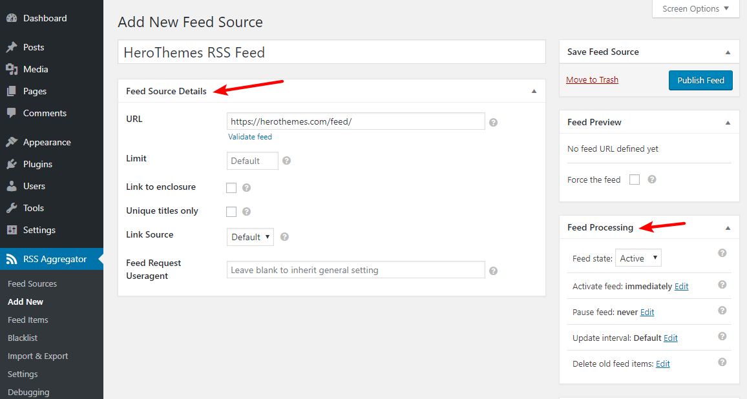
Task: Toggle the Force the feed checkbox
Action: [x=635, y=179]
